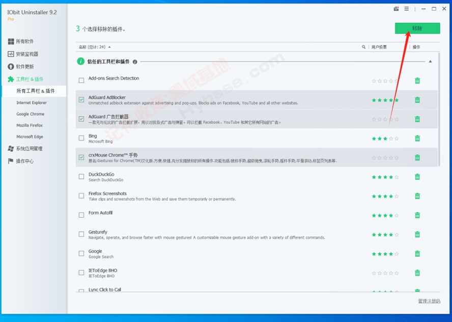452x322 pixels.
Task: Click trash icon for crxMouse Chrome 手势
Action: (417, 157)
